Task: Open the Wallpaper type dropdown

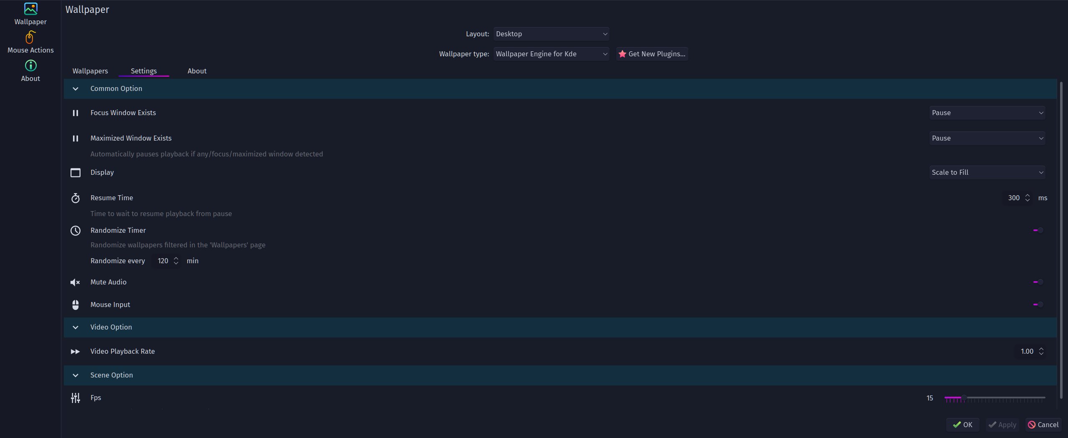Action: tap(551, 54)
